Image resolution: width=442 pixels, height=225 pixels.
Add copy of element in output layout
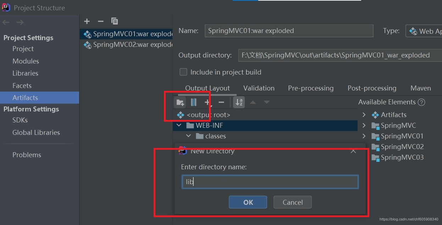[x=208, y=102]
